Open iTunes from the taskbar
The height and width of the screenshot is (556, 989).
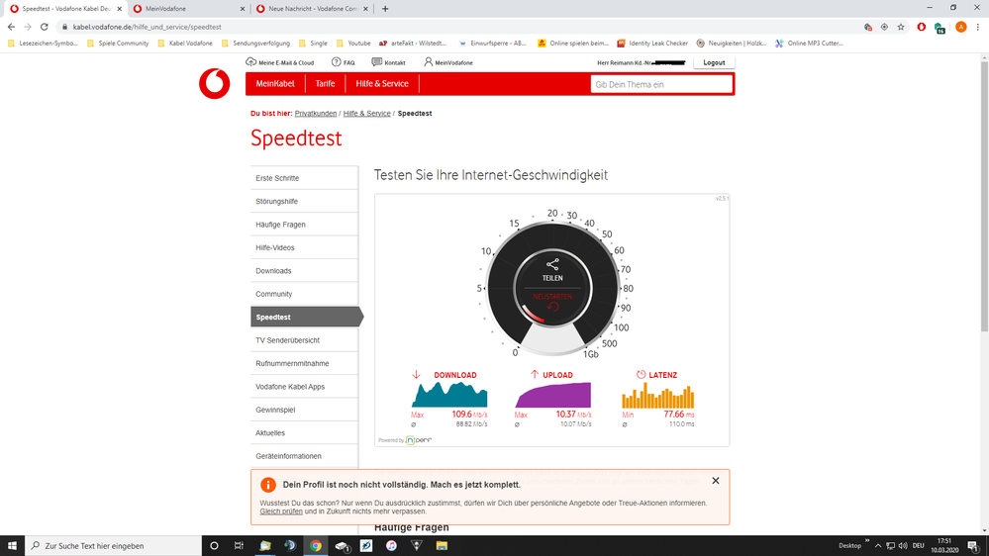391,546
